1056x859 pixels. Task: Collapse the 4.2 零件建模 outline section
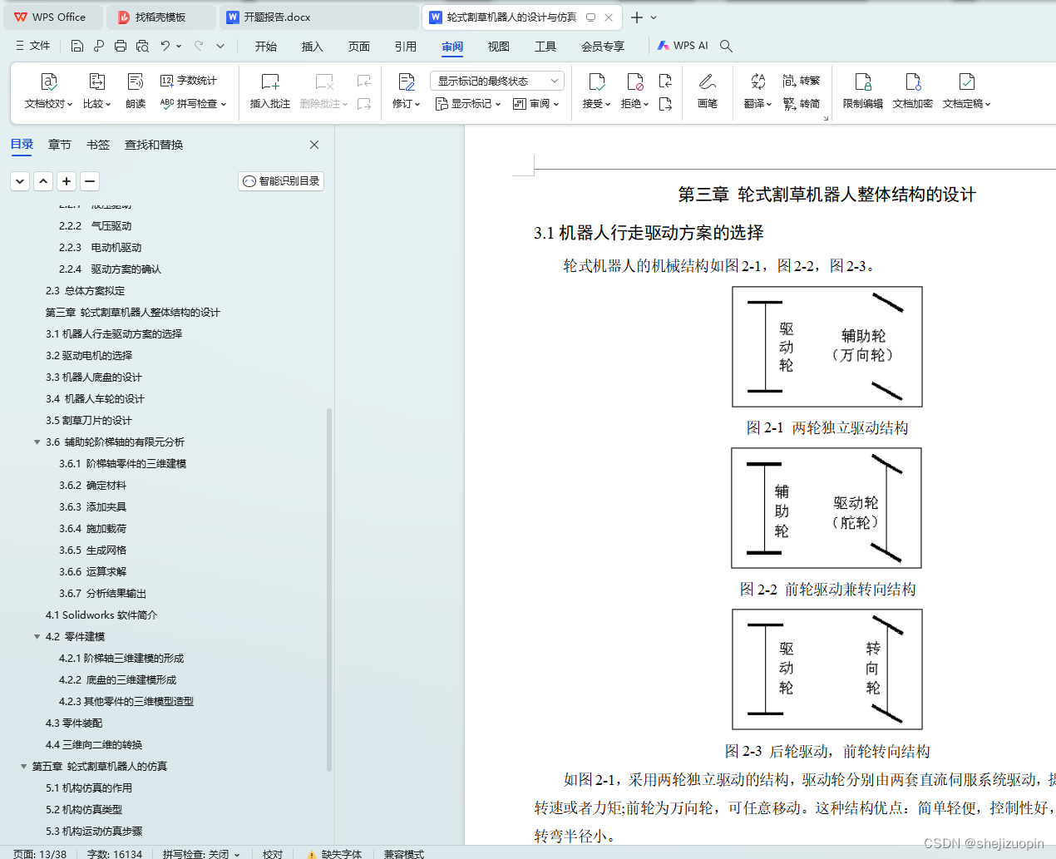(37, 637)
